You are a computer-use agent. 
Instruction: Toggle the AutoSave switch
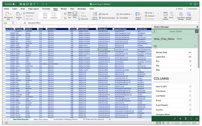click(x=15, y=4)
